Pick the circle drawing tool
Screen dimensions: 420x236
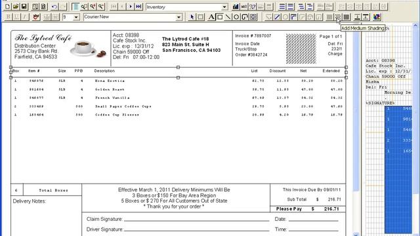tap(236, 17)
